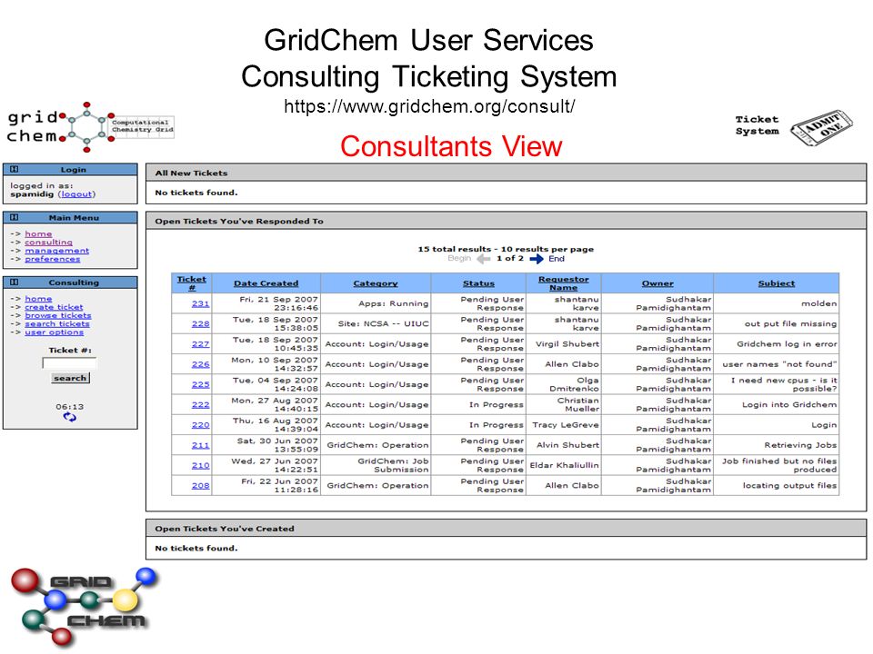This screenshot has height=654, width=873.
Task: Open the search tickets link
Action: pyautogui.click(x=57, y=323)
